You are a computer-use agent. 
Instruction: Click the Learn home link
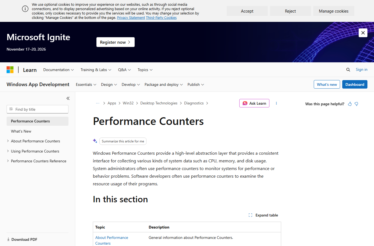coord(30,70)
